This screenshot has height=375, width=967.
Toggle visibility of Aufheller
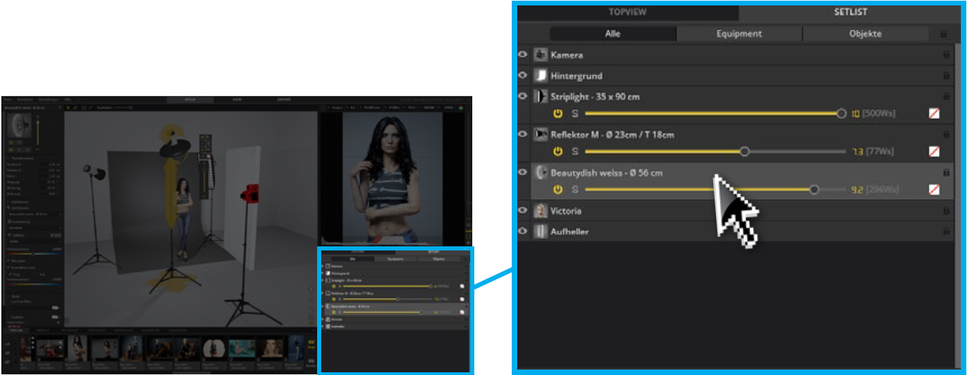(x=523, y=232)
